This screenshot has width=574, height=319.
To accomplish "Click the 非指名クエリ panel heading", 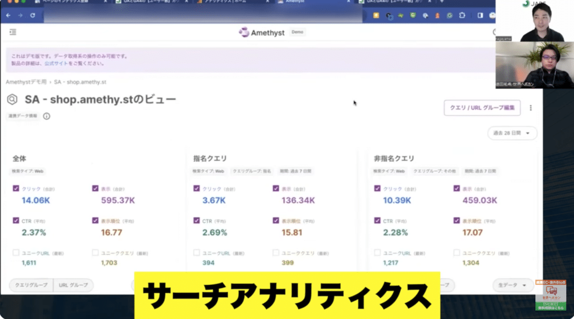I will coord(394,158).
